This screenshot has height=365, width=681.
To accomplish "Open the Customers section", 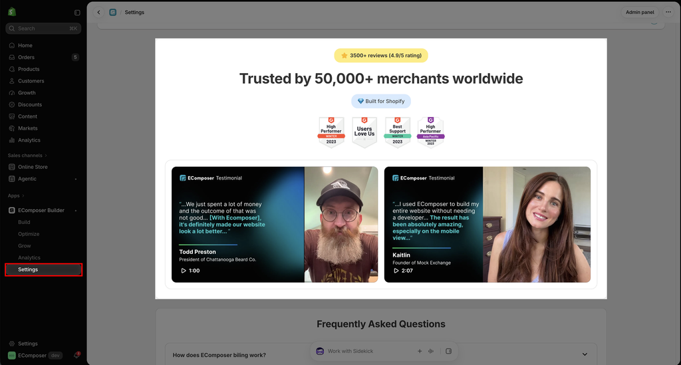I will click(31, 80).
